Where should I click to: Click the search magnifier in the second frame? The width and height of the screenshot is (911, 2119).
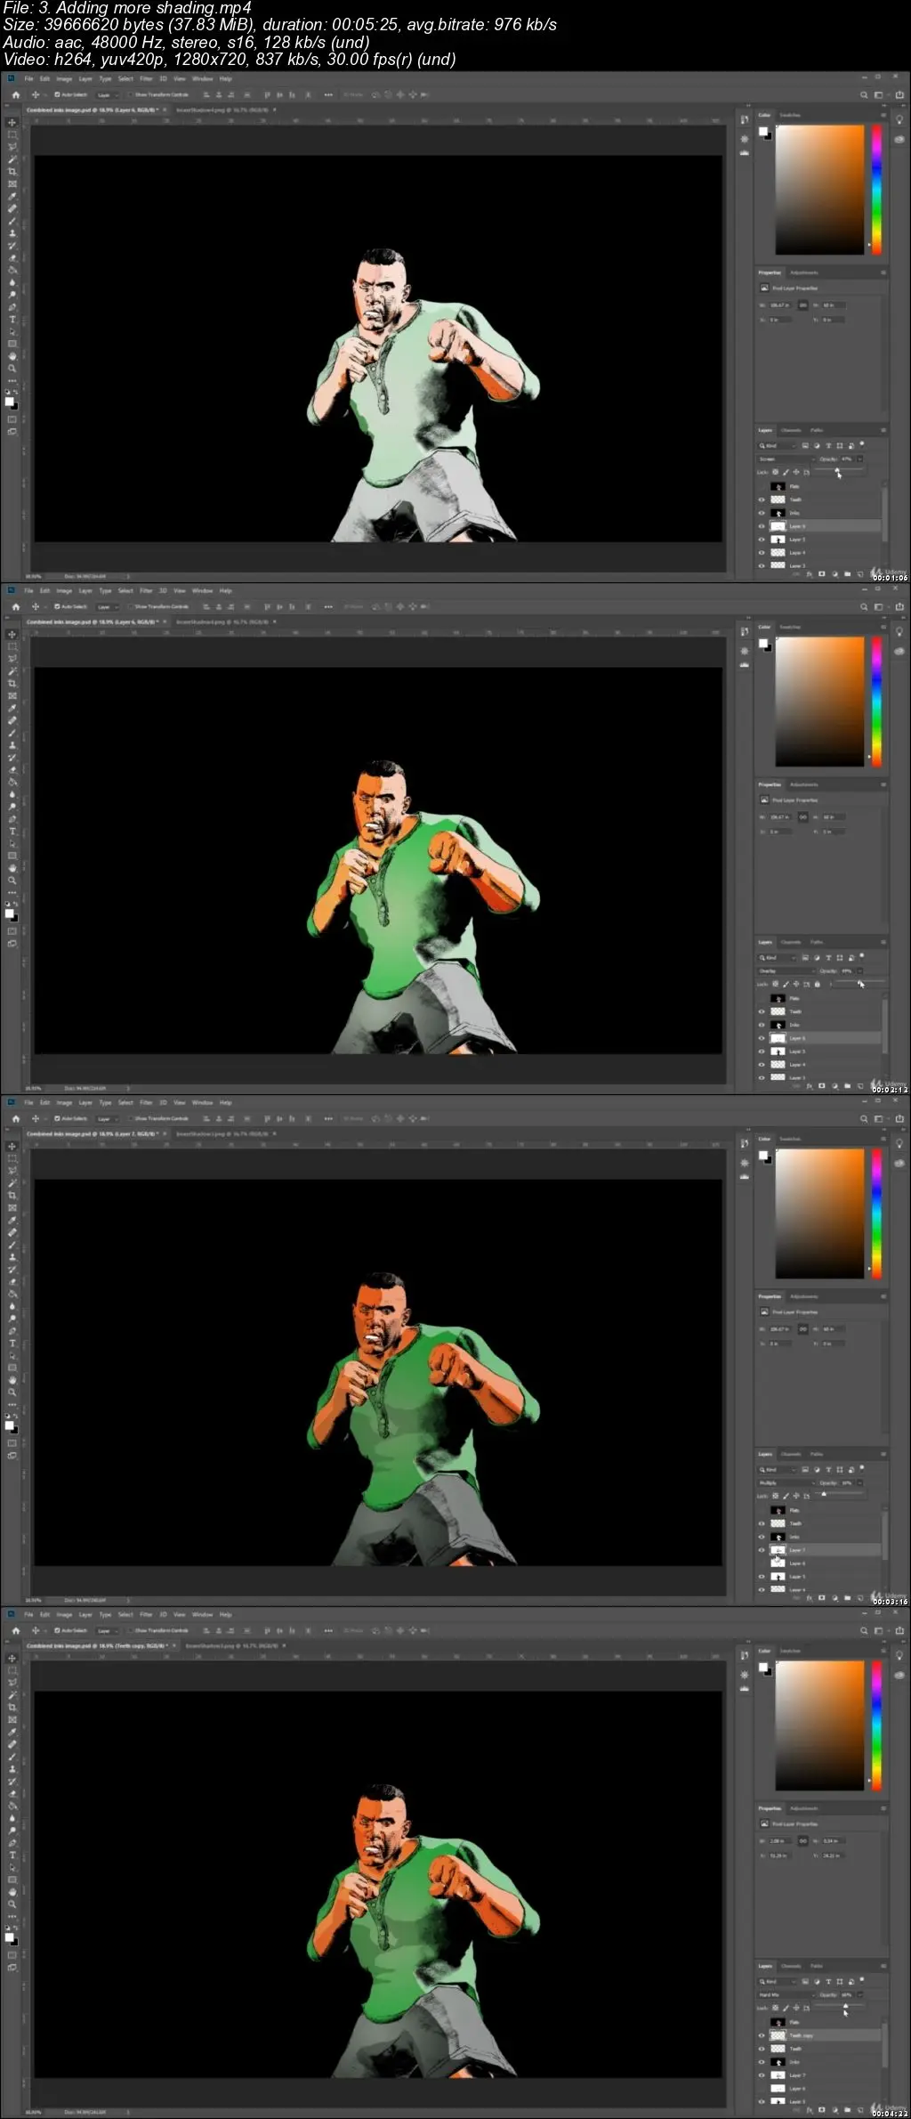coord(864,606)
